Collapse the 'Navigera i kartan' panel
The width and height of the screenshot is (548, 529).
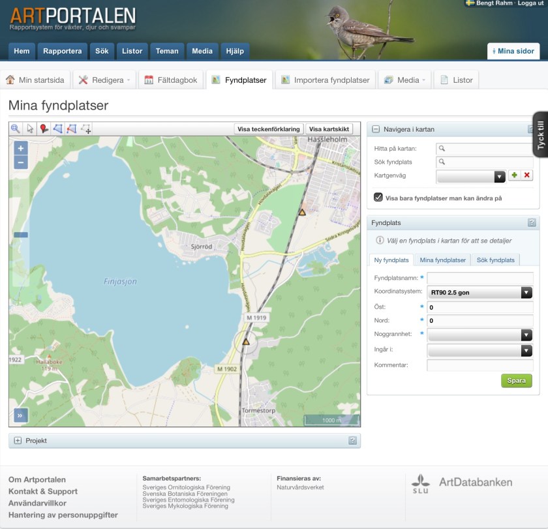376,130
